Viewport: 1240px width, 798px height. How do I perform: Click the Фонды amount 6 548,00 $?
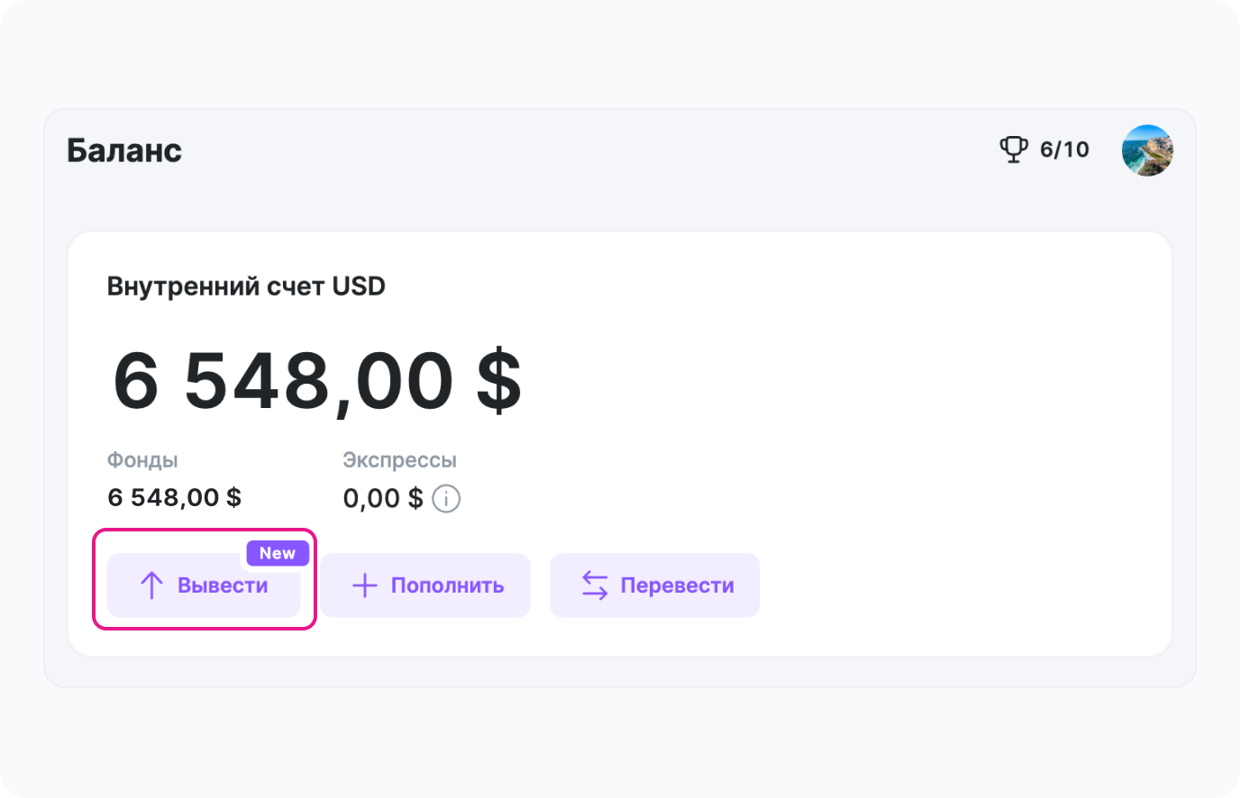pyautogui.click(x=174, y=497)
